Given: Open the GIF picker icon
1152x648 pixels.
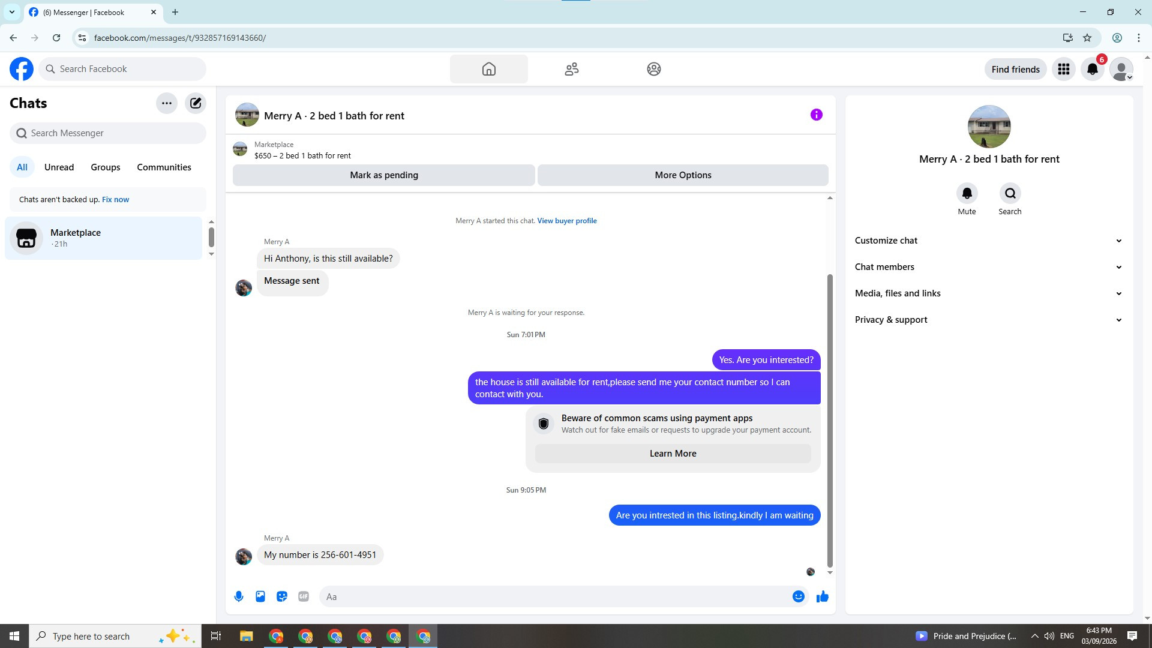Looking at the screenshot, I should (304, 596).
